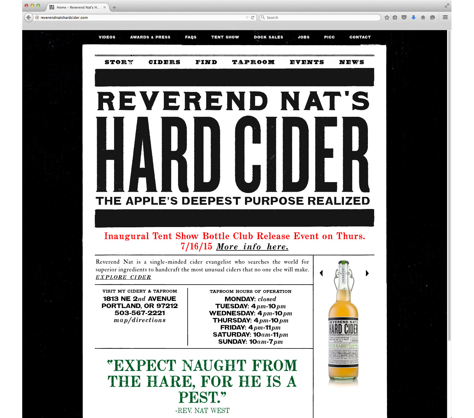Reload the page with the refresh icon
The width and height of the screenshot is (474, 418).
[252, 17]
